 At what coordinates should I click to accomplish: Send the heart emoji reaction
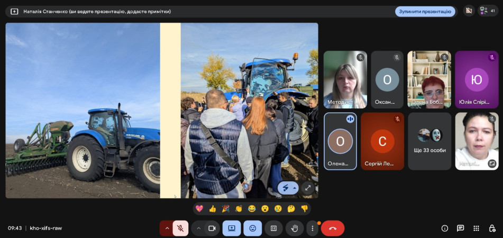pos(199,208)
